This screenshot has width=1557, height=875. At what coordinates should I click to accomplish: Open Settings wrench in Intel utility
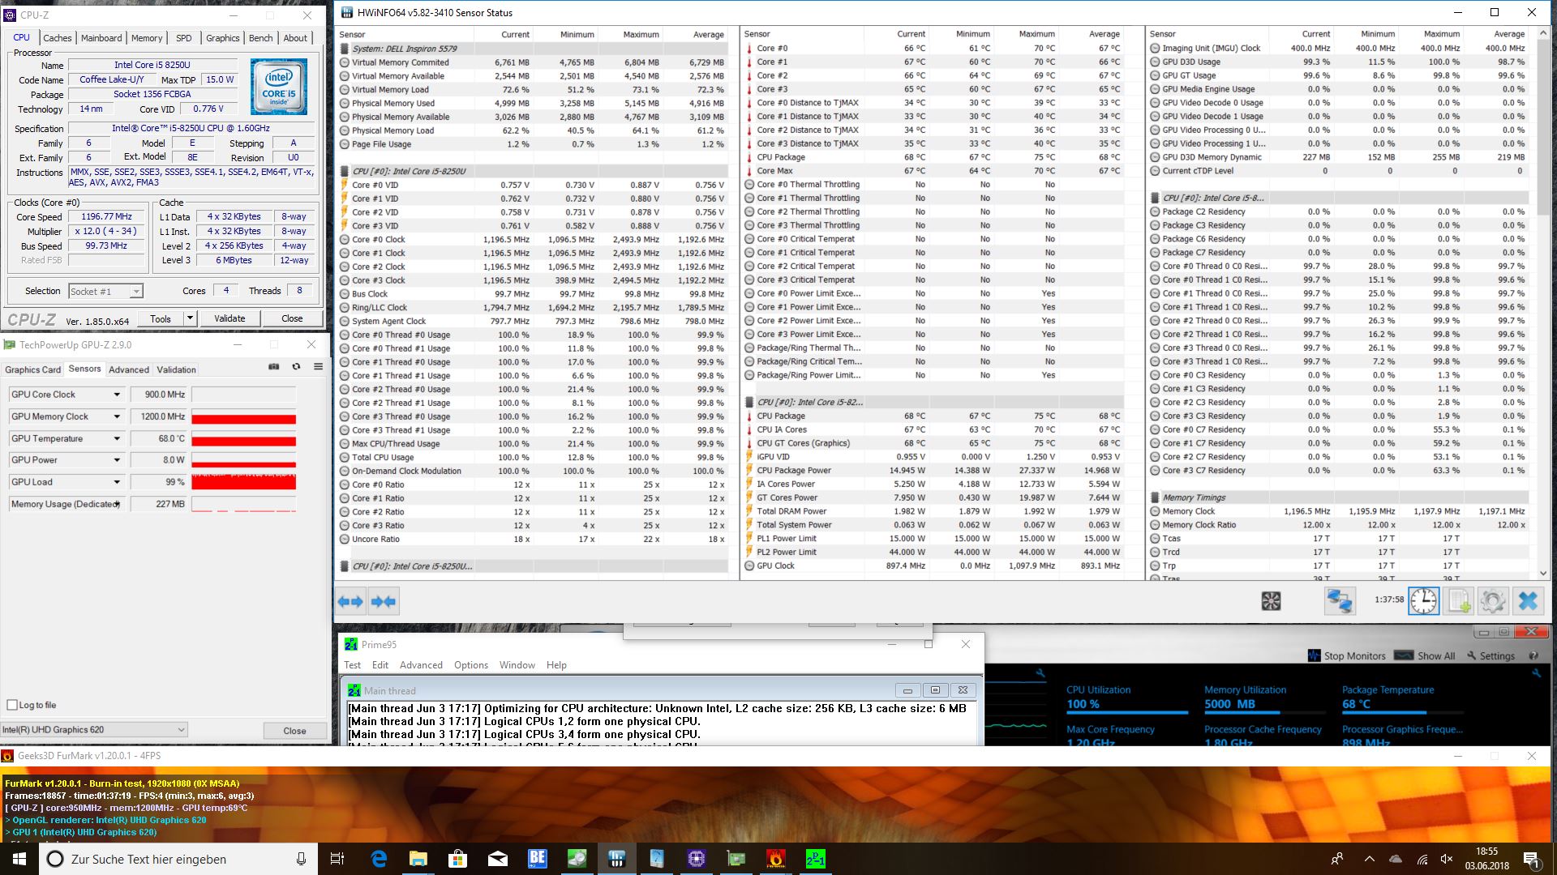[1489, 655]
